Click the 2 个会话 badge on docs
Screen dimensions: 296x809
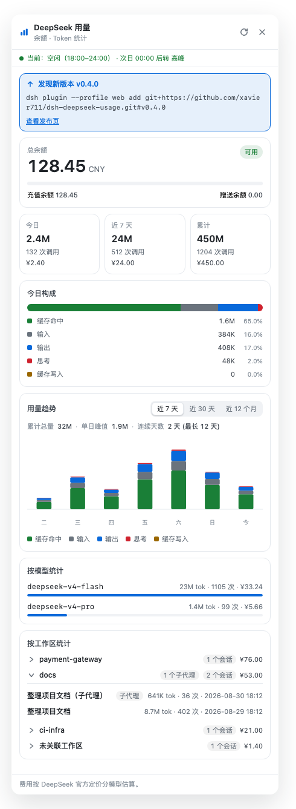tap(219, 675)
